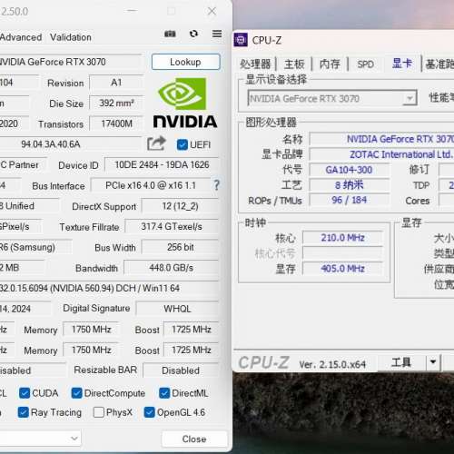
Task: Click the GA104-300 code name value
Action: click(349, 170)
